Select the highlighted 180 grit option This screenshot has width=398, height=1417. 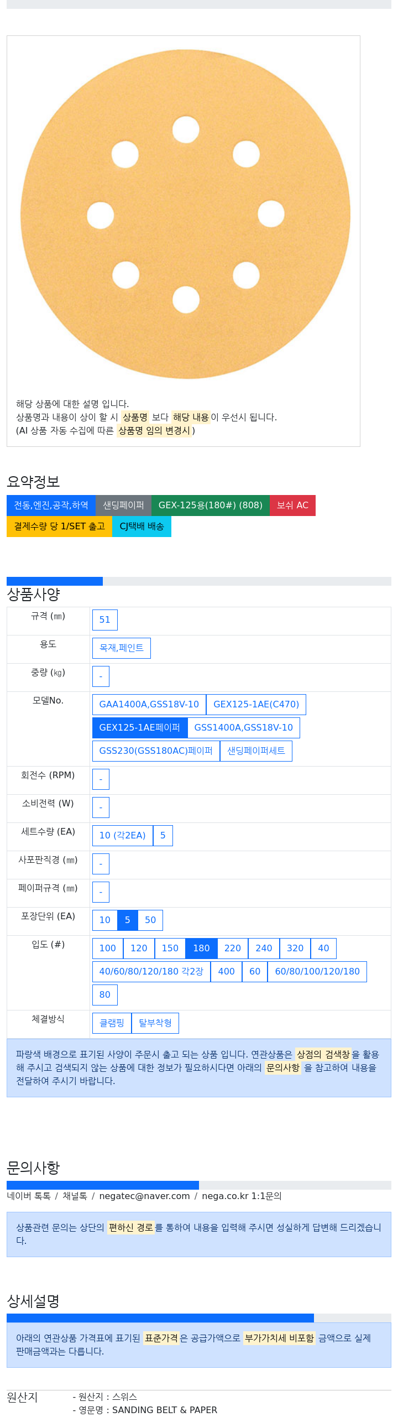(201, 949)
